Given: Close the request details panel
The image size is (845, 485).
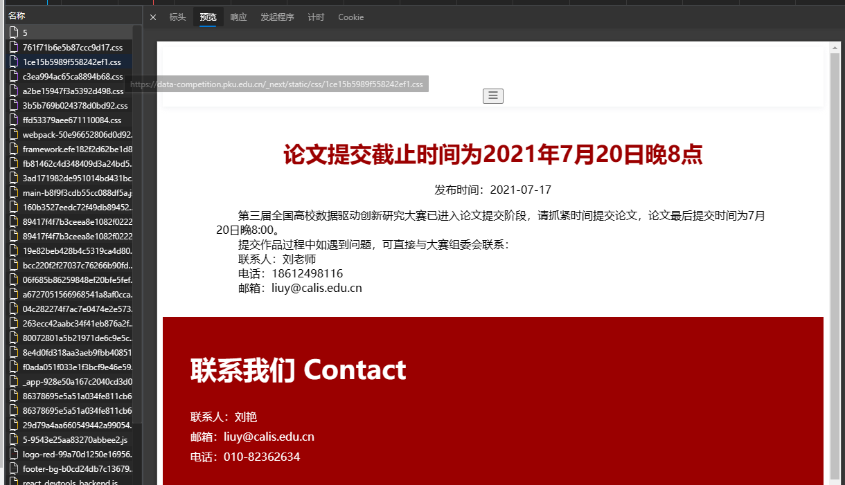Looking at the screenshot, I should pos(153,17).
